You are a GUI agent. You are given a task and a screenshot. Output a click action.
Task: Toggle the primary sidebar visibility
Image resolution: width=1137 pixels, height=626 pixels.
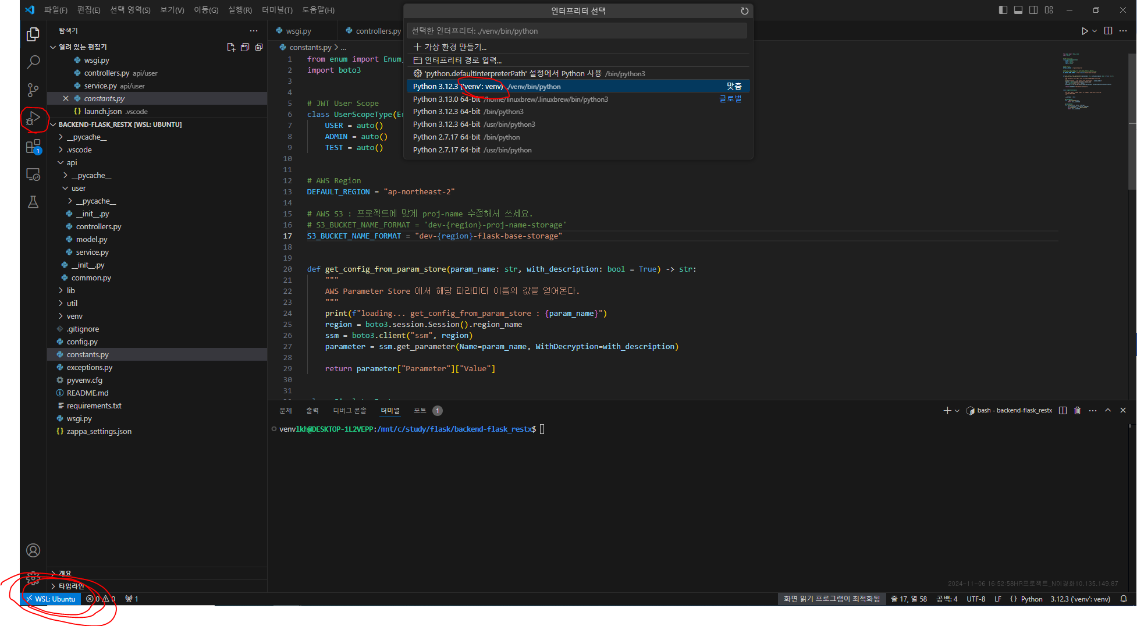coord(1003,10)
